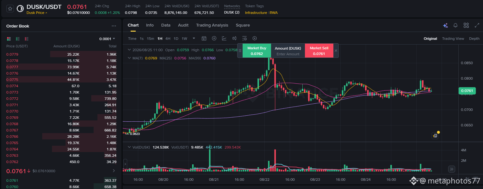The image size is (483, 189).
Task: Collapse the OHLC info row chevron
Action: pyautogui.click(x=129, y=50)
